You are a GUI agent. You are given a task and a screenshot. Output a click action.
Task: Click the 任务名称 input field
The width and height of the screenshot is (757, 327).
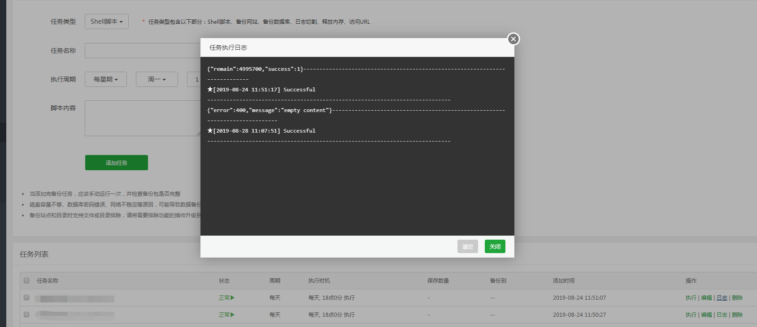(x=143, y=51)
